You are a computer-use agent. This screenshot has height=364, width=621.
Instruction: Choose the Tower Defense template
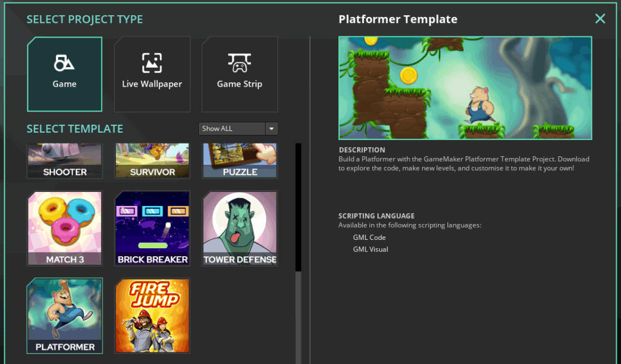pos(240,228)
